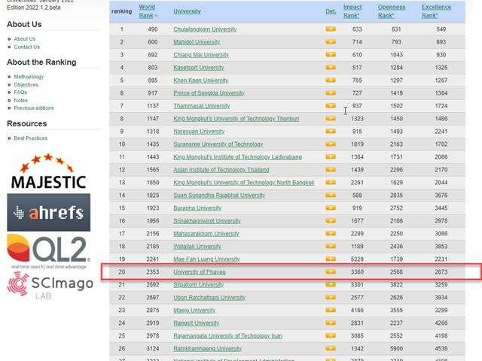Open the Notes sidebar link
Screen dimensions: 482x361
pyautogui.click(x=20, y=100)
